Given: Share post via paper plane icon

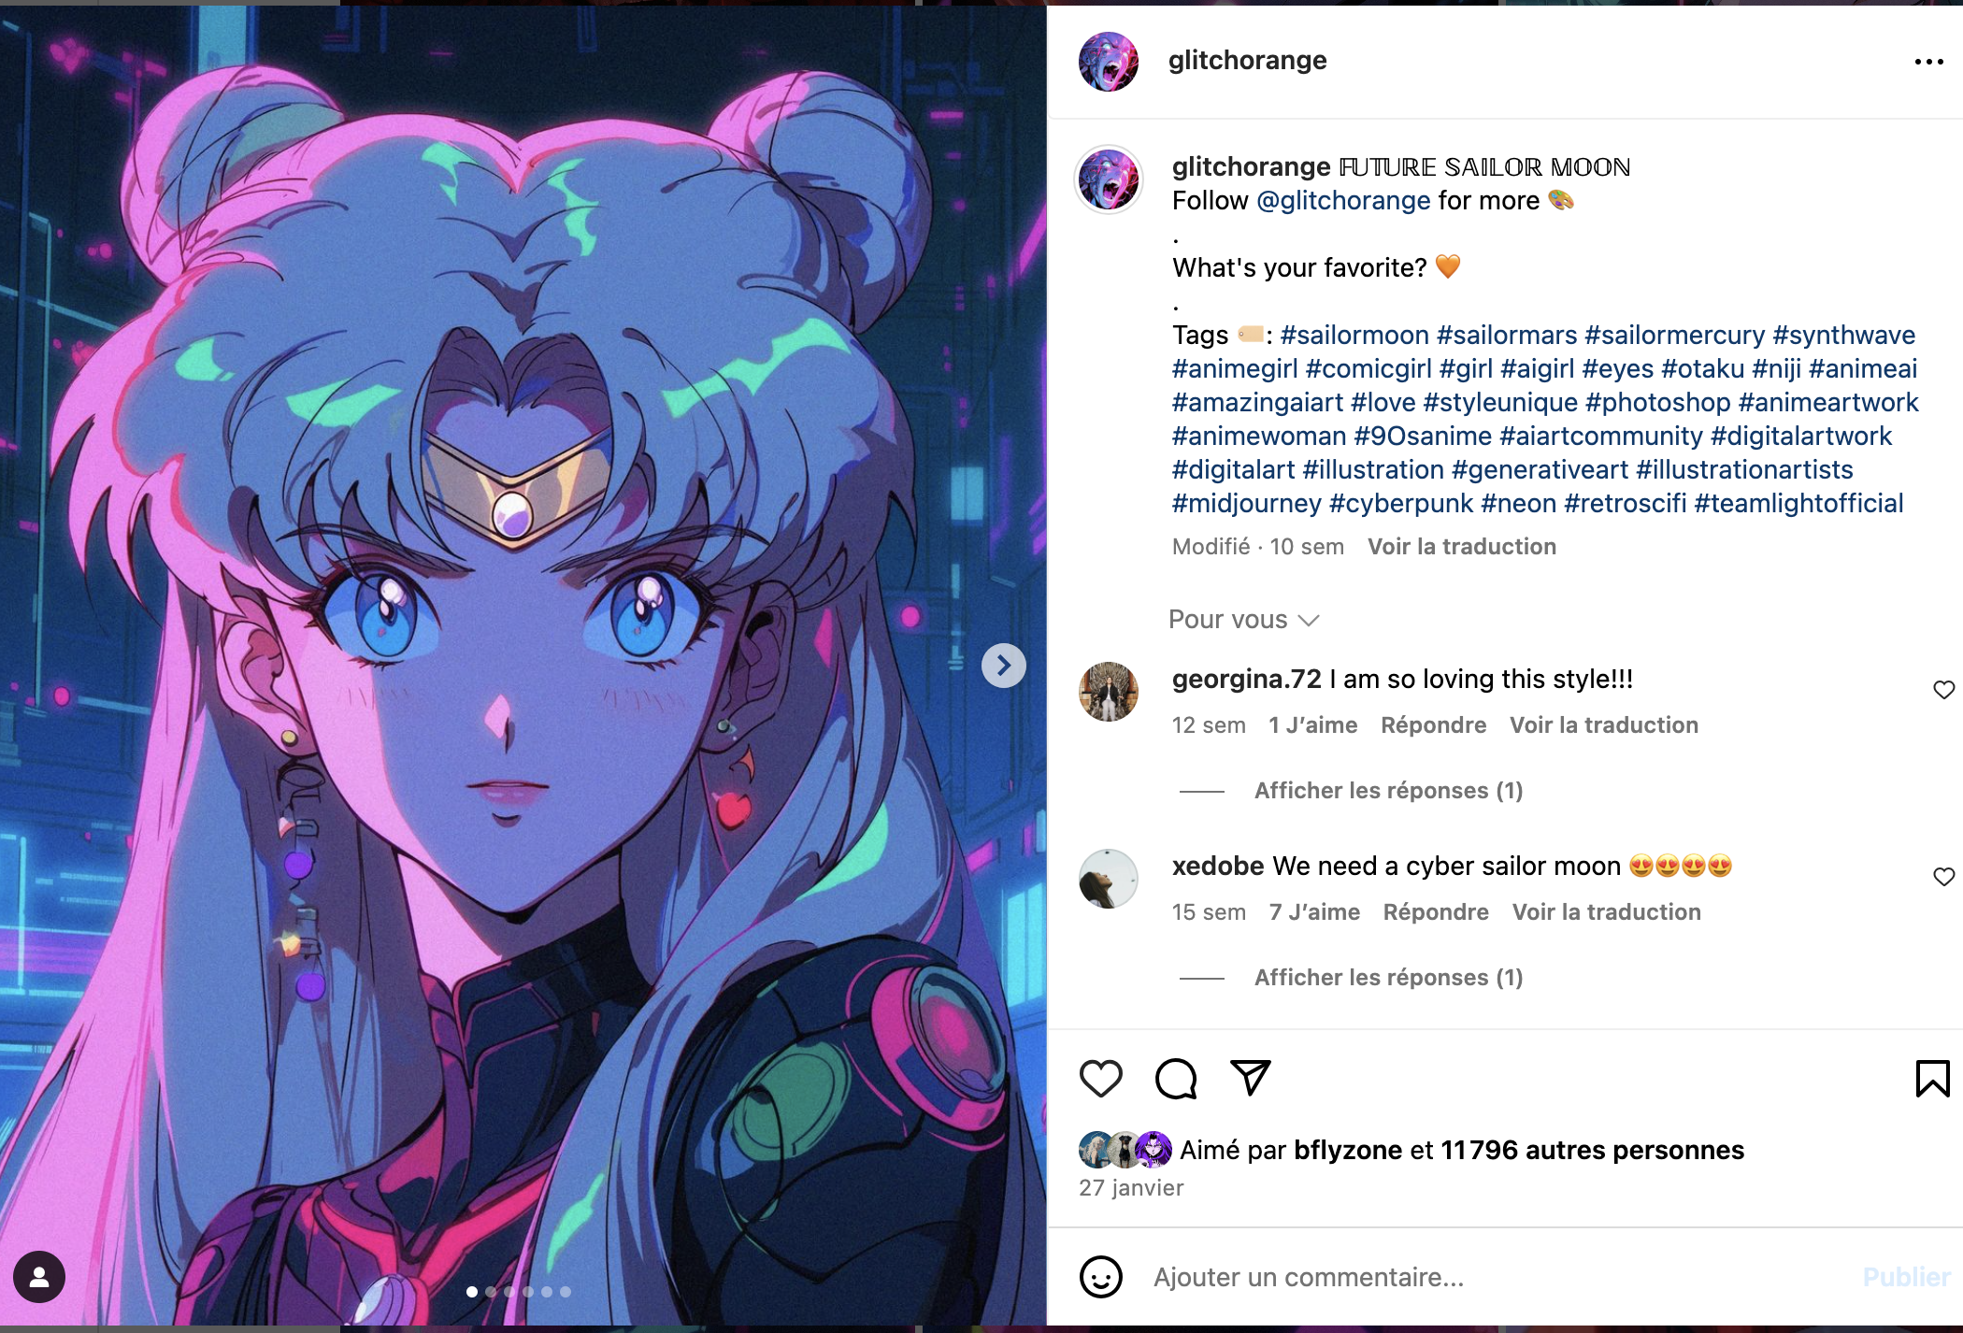Looking at the screenshot, I should pyautogui.click(x=1251, y=1078).
